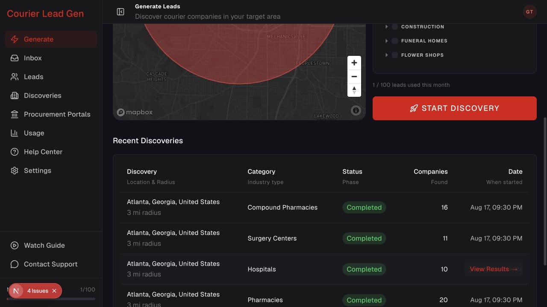Click the Settings gear icon
Viewport: 547px width, 307px height.
point(15,171)
